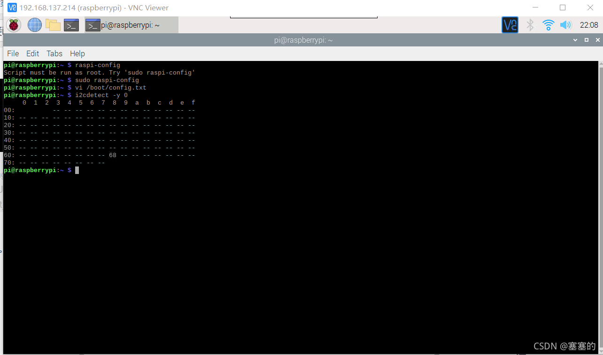This screenshot has width=603, height=355.
Task: Click the terminal vertical scrollbar
Action: point(601,206)
